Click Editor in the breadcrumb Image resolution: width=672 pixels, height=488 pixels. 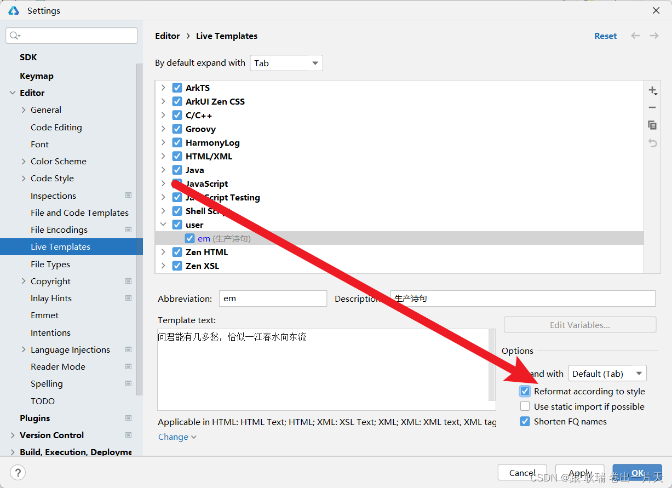(168, 36)
